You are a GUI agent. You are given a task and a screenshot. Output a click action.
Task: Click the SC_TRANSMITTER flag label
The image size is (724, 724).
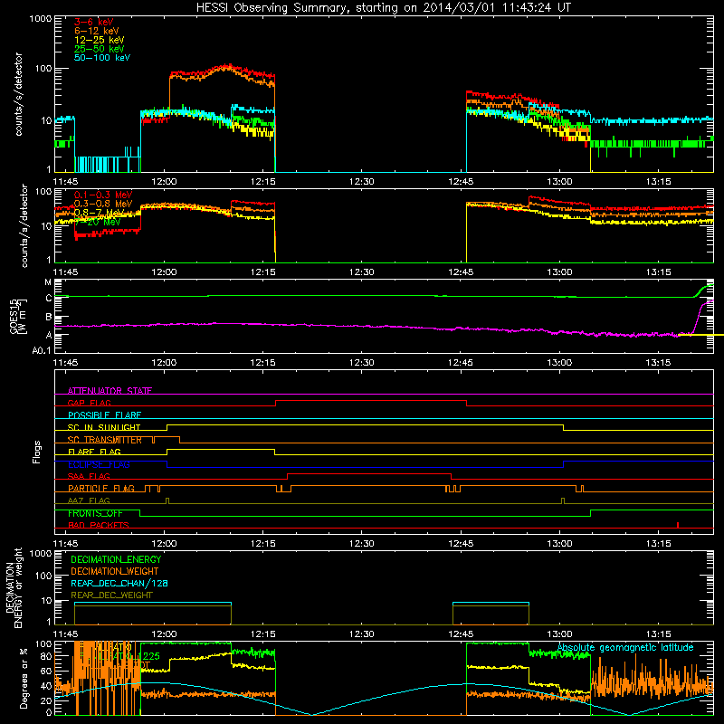[x=105, y=440]
